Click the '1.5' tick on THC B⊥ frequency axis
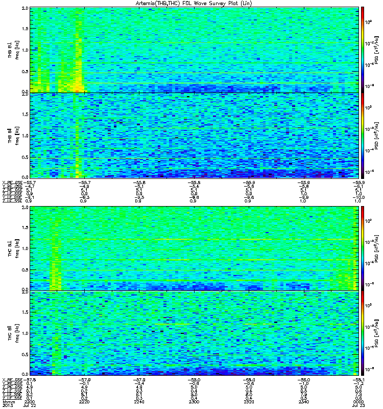 coord(25,228)
